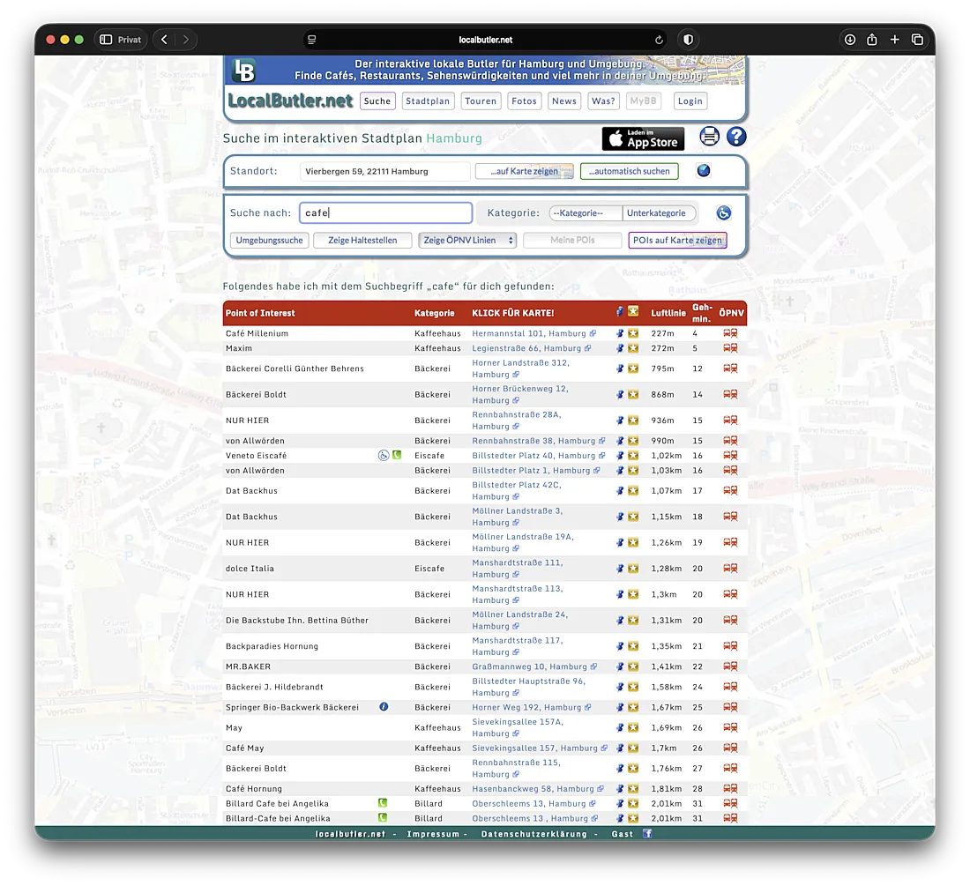Viewport: 970px width, 886px height.
Task: Open the Unterkategorie dropdown
Action: pyautogui.click(x=659, y=213)
